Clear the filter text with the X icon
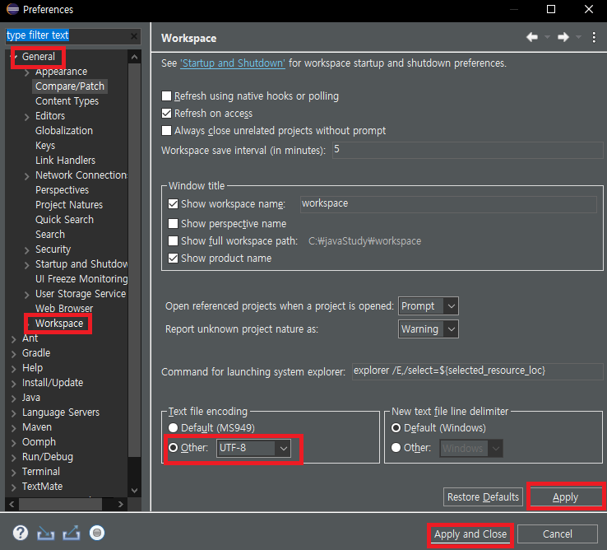The image size is (607, 550). click(134, 36)
